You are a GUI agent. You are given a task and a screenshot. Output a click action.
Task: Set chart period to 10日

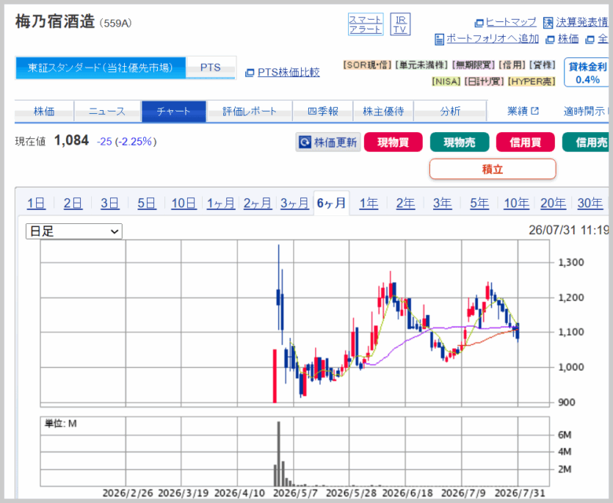coord(184,204)
